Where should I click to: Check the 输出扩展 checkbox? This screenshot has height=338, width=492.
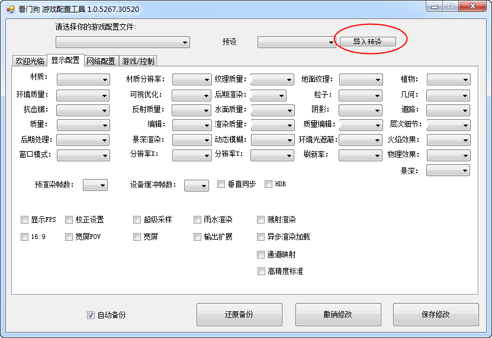point(197,237)
